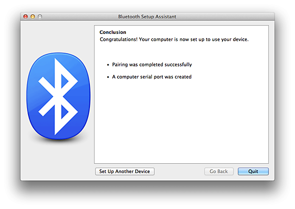Click empty title bar right of the title
Viewport: 295px width, 209px height.
(226, 17)
